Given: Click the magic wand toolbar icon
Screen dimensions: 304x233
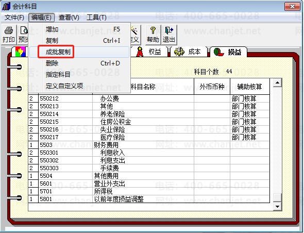Looking at the screenshot, I should tap(134, 30).
